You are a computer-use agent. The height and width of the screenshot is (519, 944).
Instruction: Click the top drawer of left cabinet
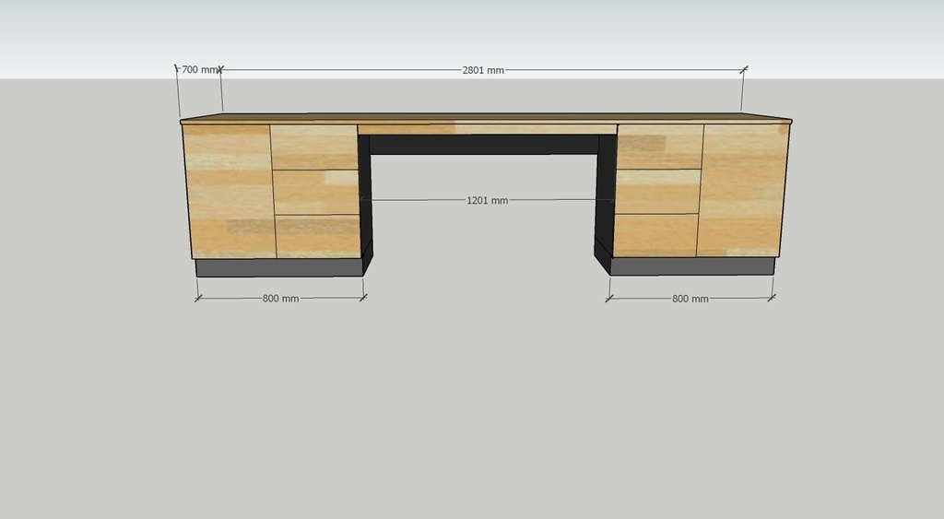click(x=313, y=147)
